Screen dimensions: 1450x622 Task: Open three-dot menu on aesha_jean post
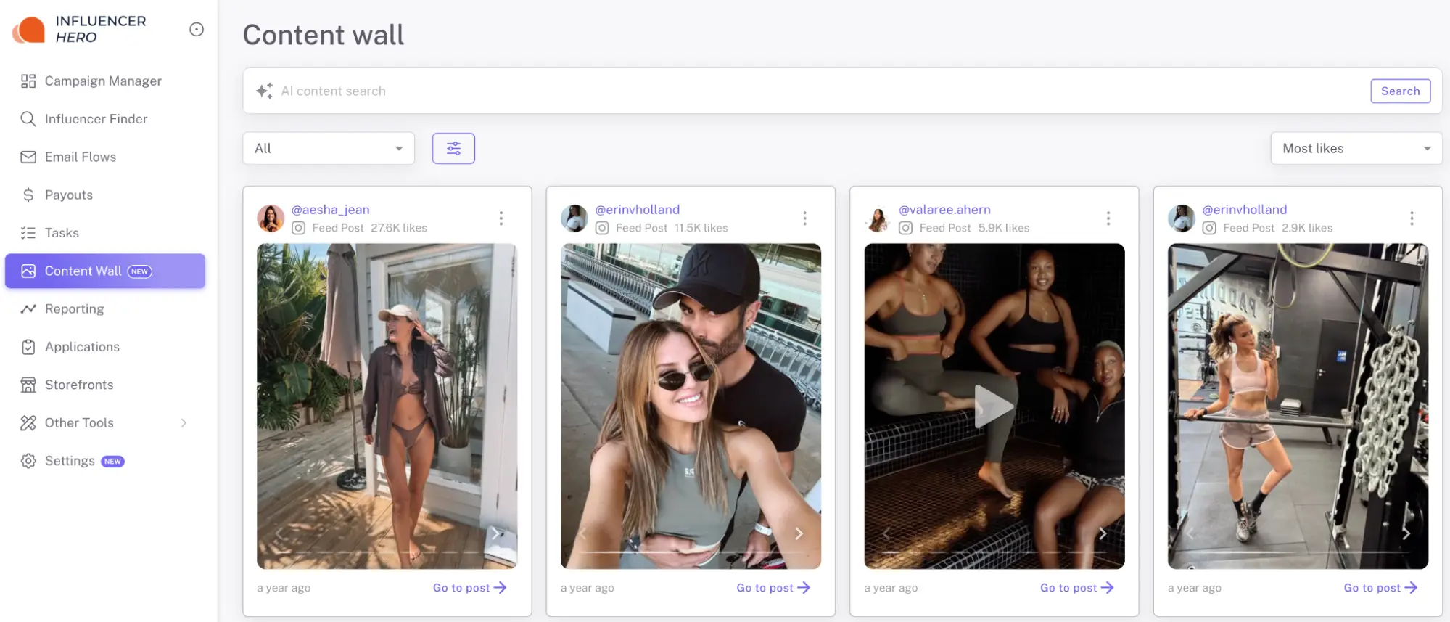[x=501, y=218]
